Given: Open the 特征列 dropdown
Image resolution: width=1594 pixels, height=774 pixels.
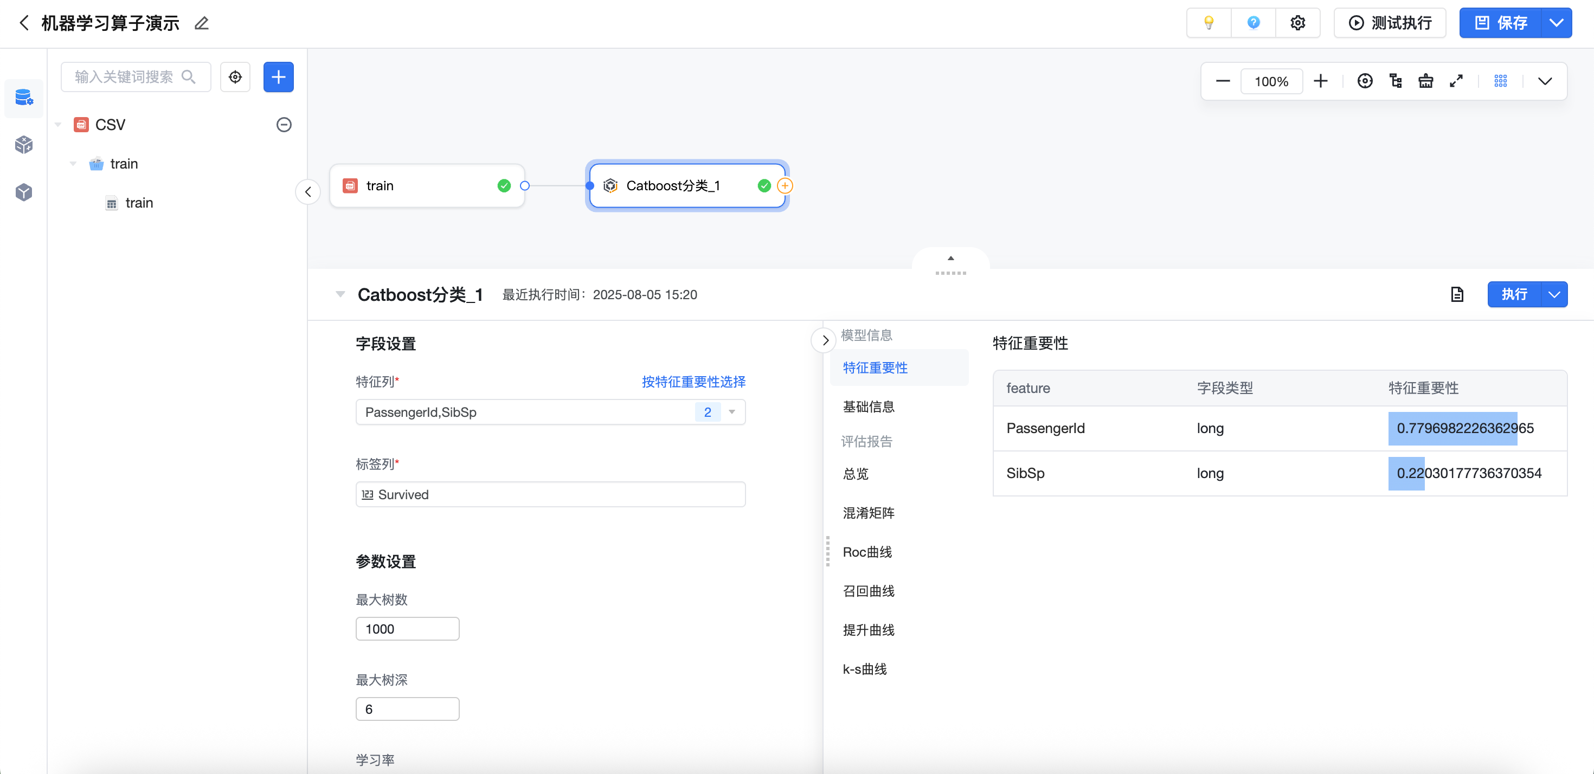Looking at the screenshot, I should [x=550, y=412].
